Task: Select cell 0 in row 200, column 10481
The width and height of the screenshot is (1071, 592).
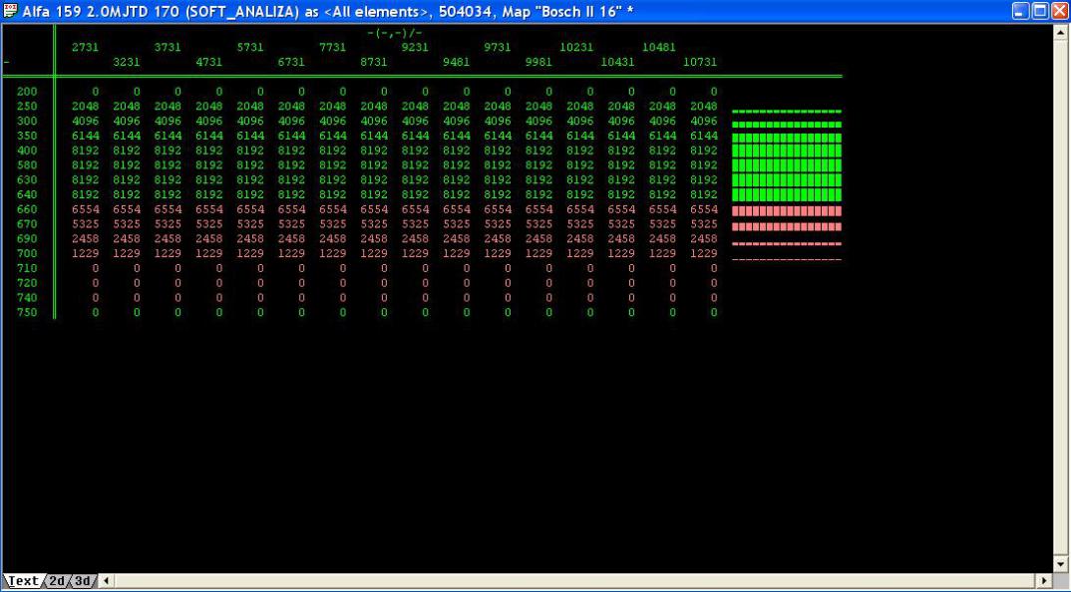Action: (x=672, y=92)
